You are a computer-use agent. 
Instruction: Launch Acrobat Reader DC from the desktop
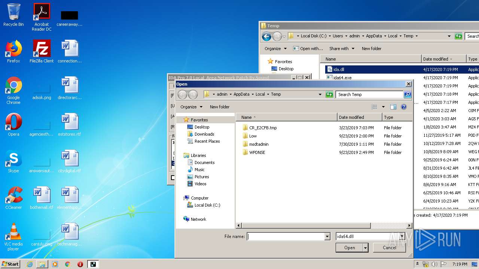click(x=42, y=17)
